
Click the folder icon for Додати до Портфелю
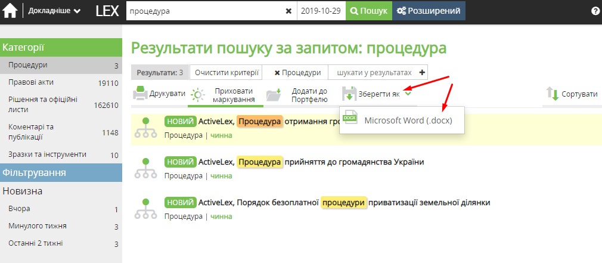pyautogui.click(x=274, y=95)
